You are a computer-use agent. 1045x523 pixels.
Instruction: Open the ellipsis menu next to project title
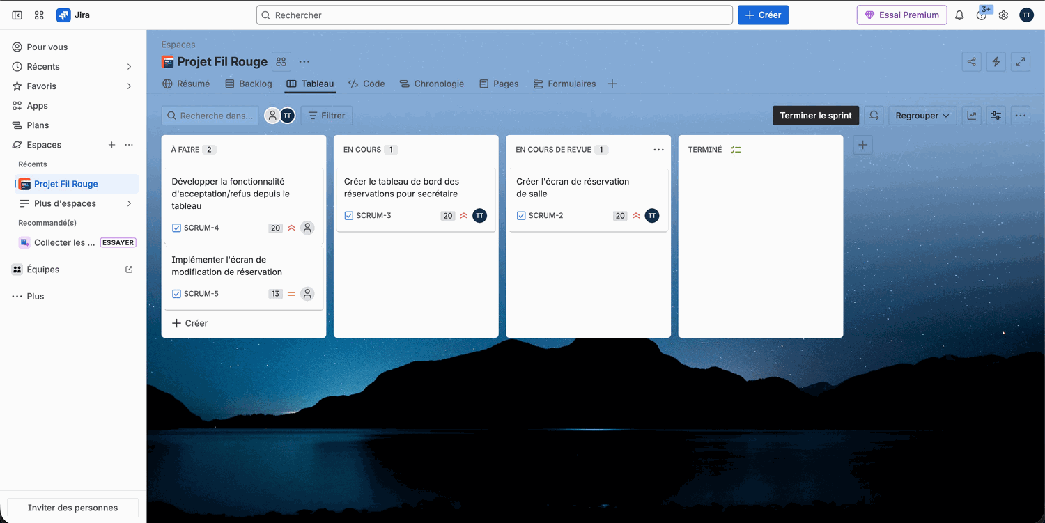pos(304,62)
